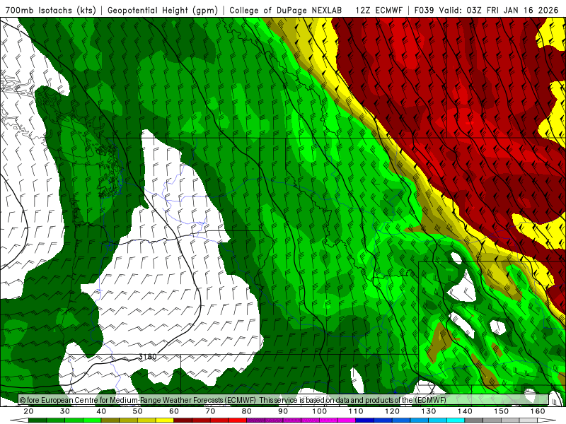The image size is (566, 424).
Task: Click the '40' value on the color scale
Action: click(101, 411)
